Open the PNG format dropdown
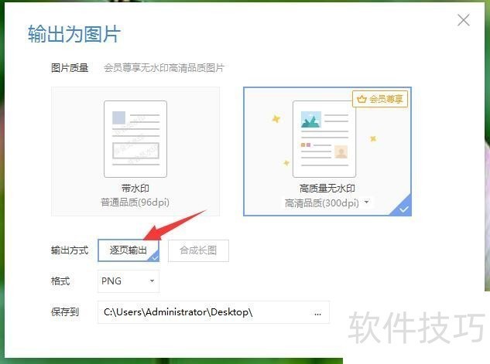 click(x=128, y=281)
